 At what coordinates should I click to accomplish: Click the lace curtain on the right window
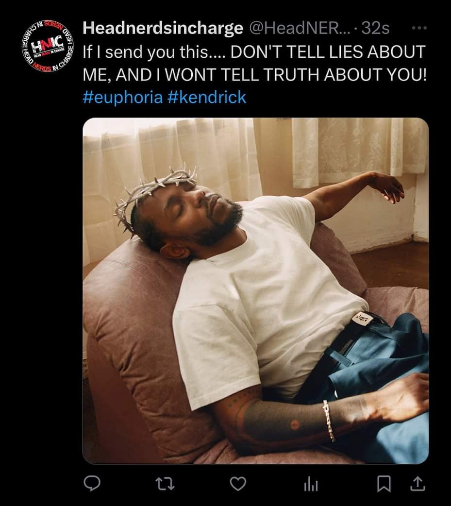pyautogui.click(x=360, y=152)
